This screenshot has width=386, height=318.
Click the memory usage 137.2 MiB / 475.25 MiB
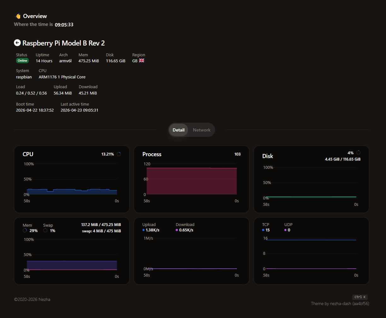pyautogui.click(x=101, y=224)
